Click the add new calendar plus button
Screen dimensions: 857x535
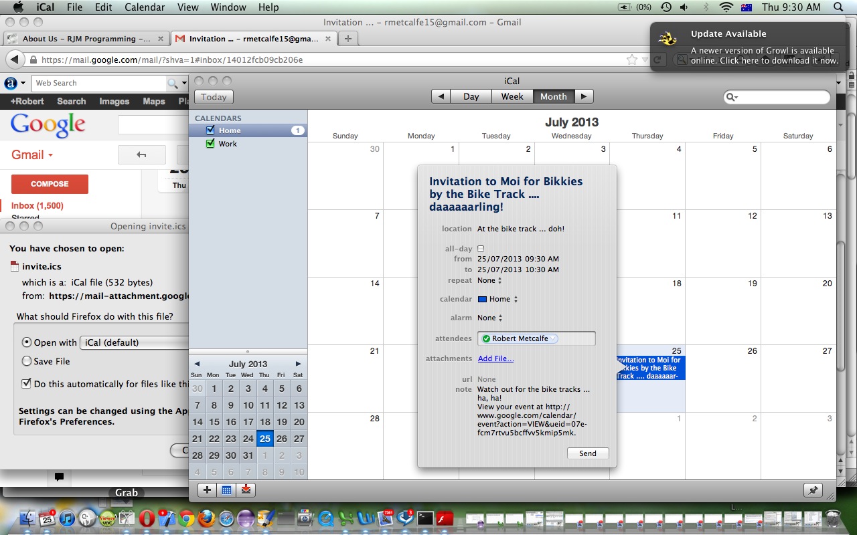click(207, 490)
